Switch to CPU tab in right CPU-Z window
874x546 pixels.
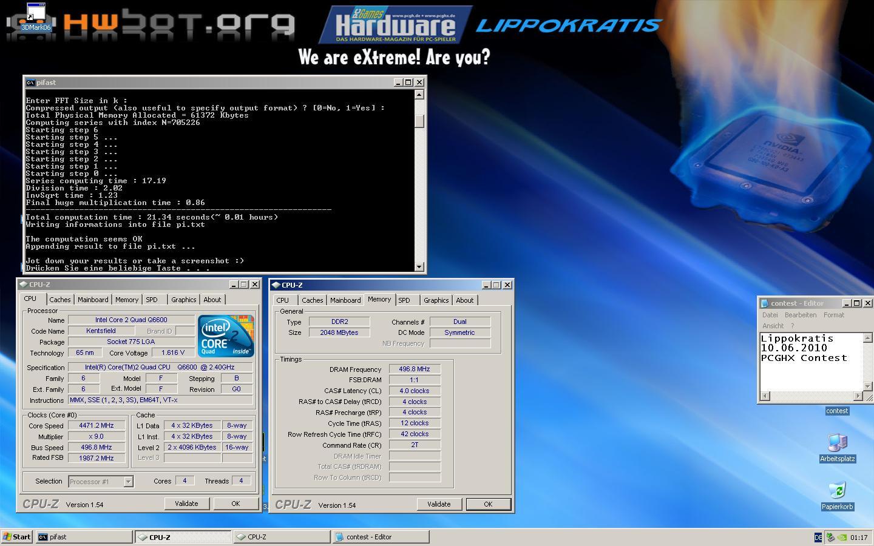click(x=283, y=300)
